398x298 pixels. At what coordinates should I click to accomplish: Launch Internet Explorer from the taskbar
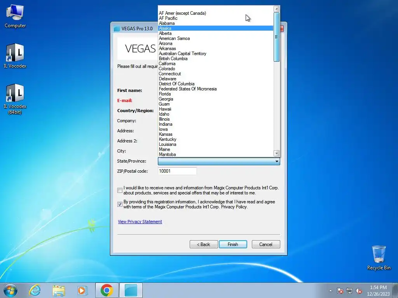click(35, 290)
